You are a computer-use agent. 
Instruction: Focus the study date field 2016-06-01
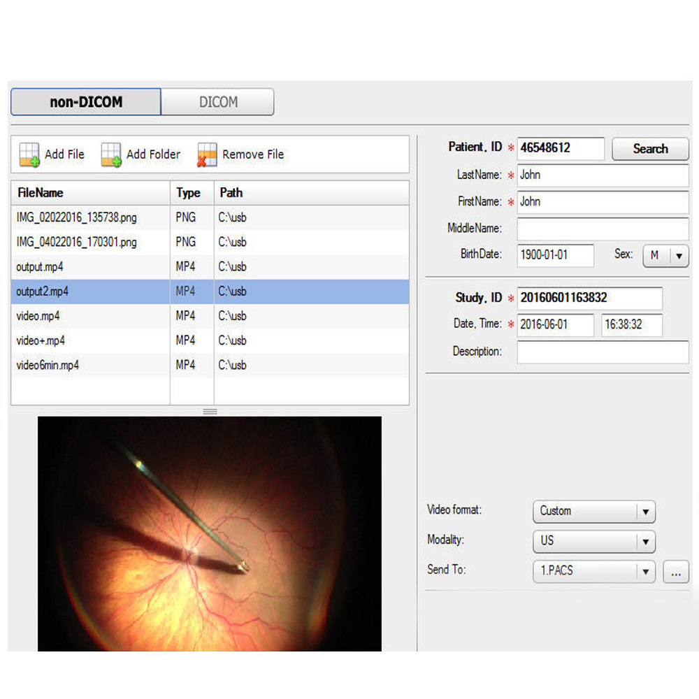pos(556,325)
